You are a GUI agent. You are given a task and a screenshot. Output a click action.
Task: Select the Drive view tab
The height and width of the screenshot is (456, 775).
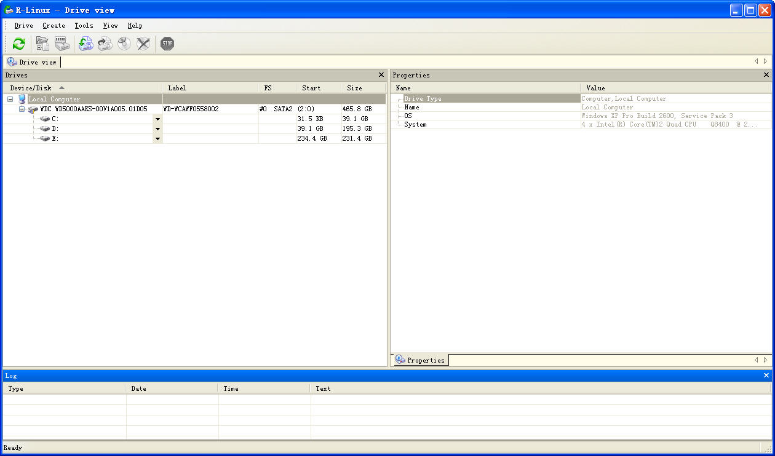click(33, 62)
